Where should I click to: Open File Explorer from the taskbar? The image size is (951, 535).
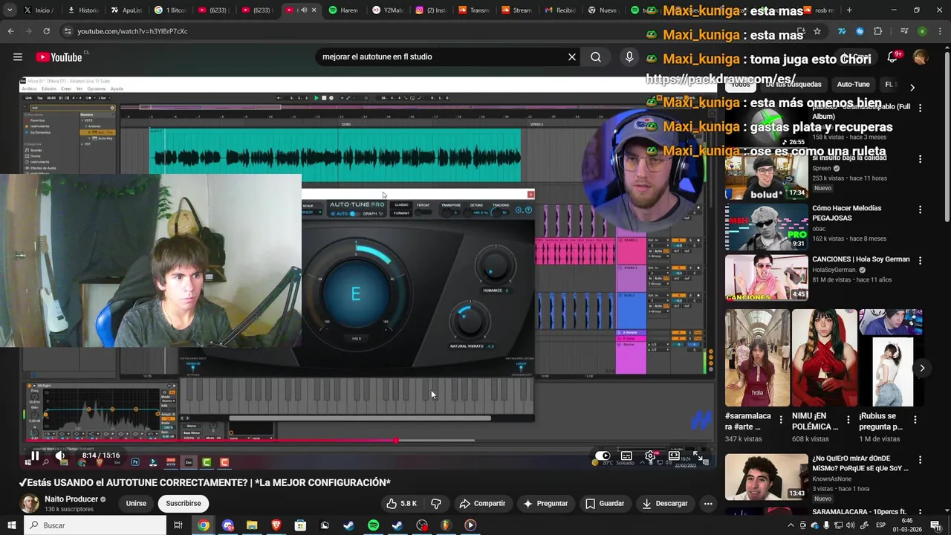pyautogui.click(x=252, y=525)
